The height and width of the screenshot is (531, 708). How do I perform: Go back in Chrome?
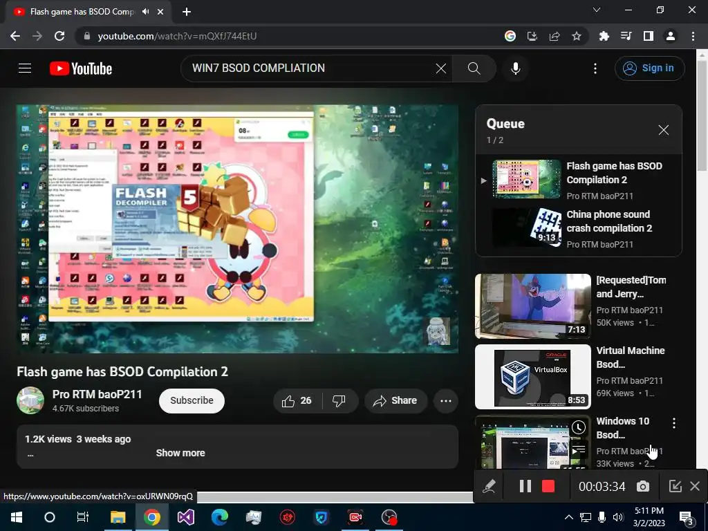click(15, 36)
